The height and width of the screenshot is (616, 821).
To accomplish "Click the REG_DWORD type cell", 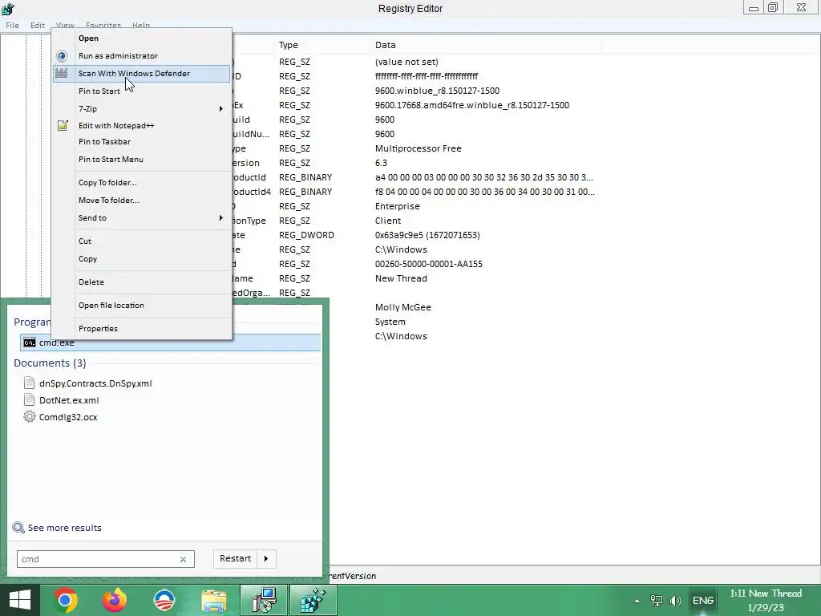I will coord(306,235).
